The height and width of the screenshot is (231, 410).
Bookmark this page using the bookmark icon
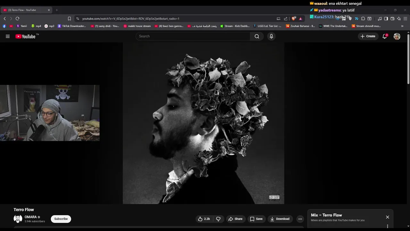click(69, 19)
